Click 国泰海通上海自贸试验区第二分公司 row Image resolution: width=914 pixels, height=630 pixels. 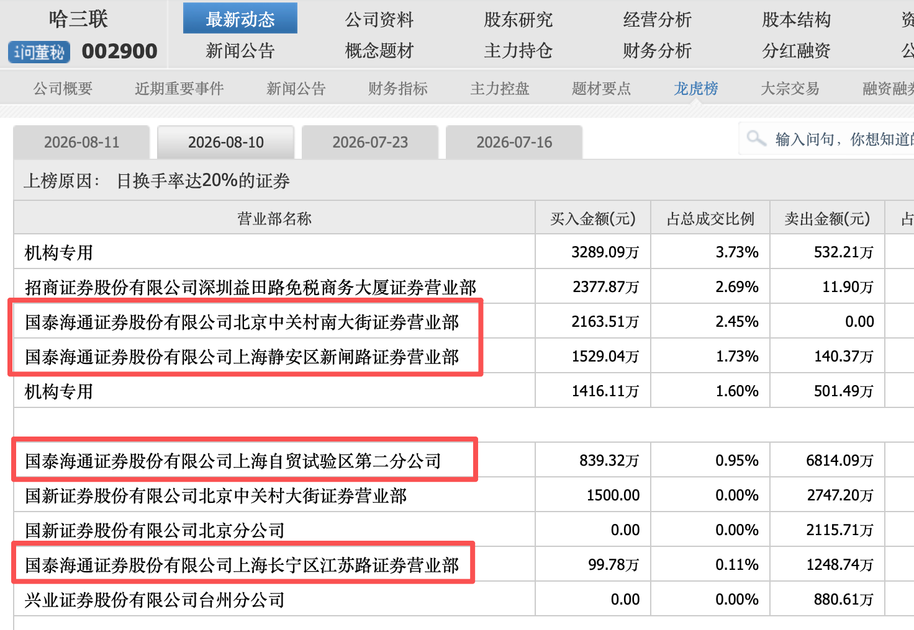click(233, 461)
